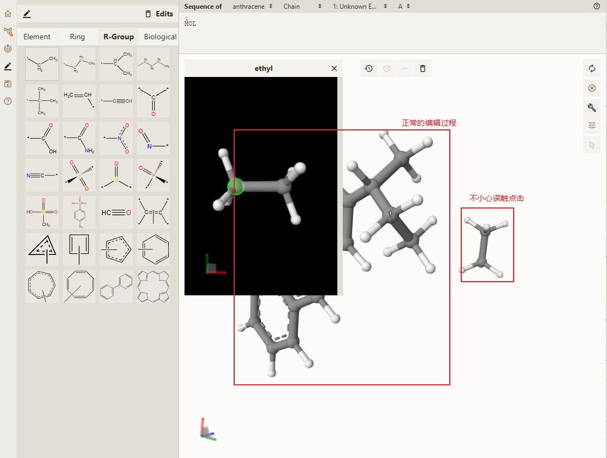Select the cyano N≡C group tile

click(x=42, y=175)
